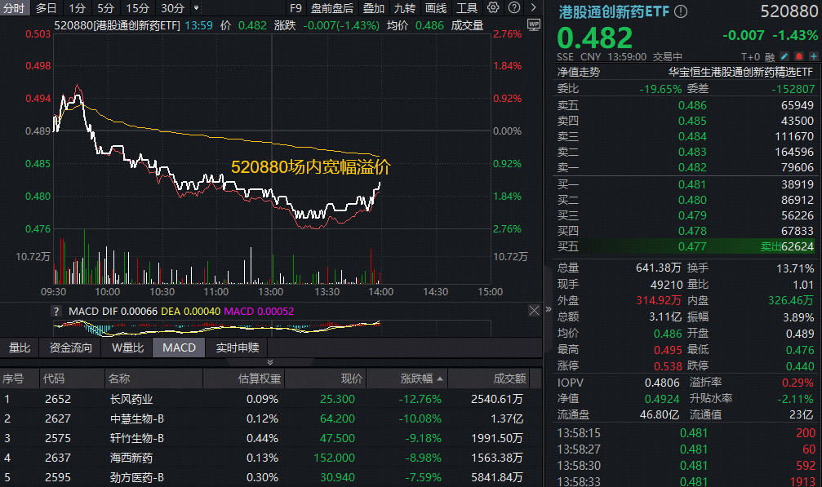Set a price alert via the bell icon

coord(801,55)
